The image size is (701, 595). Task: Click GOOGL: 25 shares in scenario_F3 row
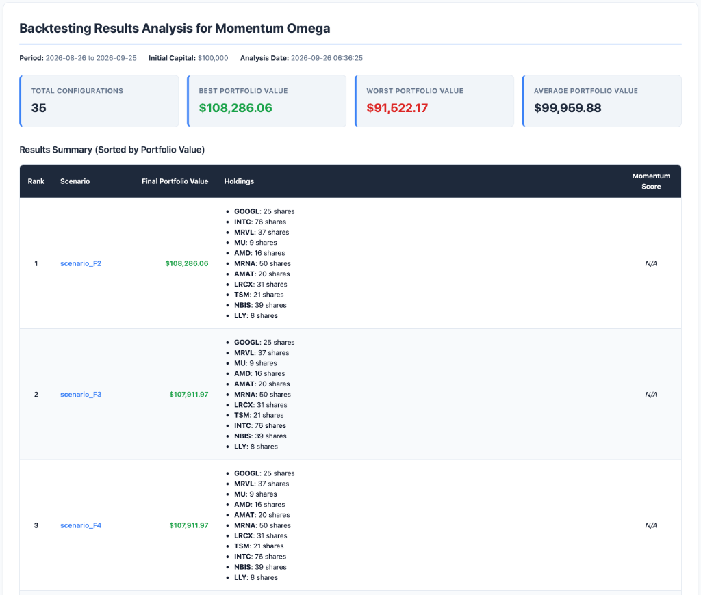click(264, 342)
